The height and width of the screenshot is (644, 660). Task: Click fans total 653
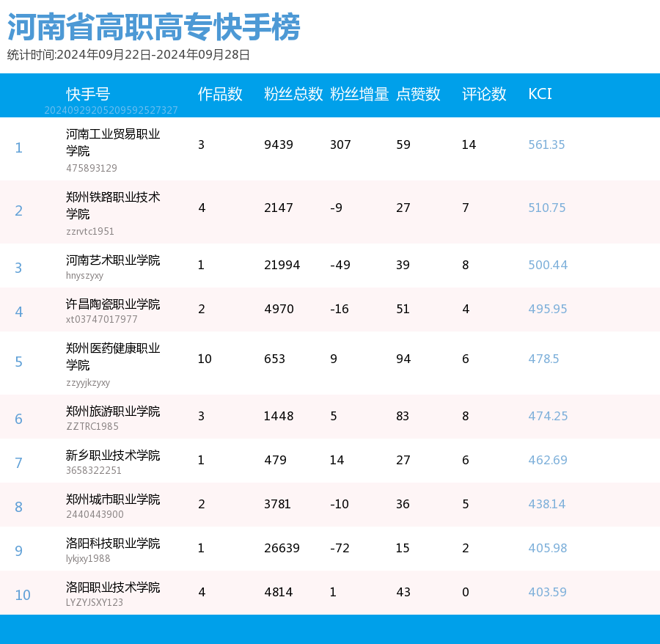(274, 359)
